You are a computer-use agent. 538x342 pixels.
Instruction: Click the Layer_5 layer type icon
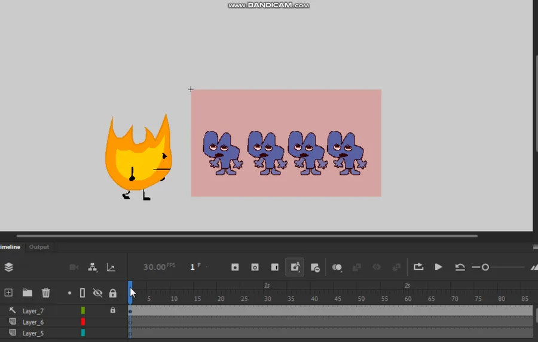tap(13, 332)
